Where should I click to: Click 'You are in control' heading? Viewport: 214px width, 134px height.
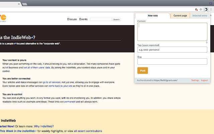[12, 94]
